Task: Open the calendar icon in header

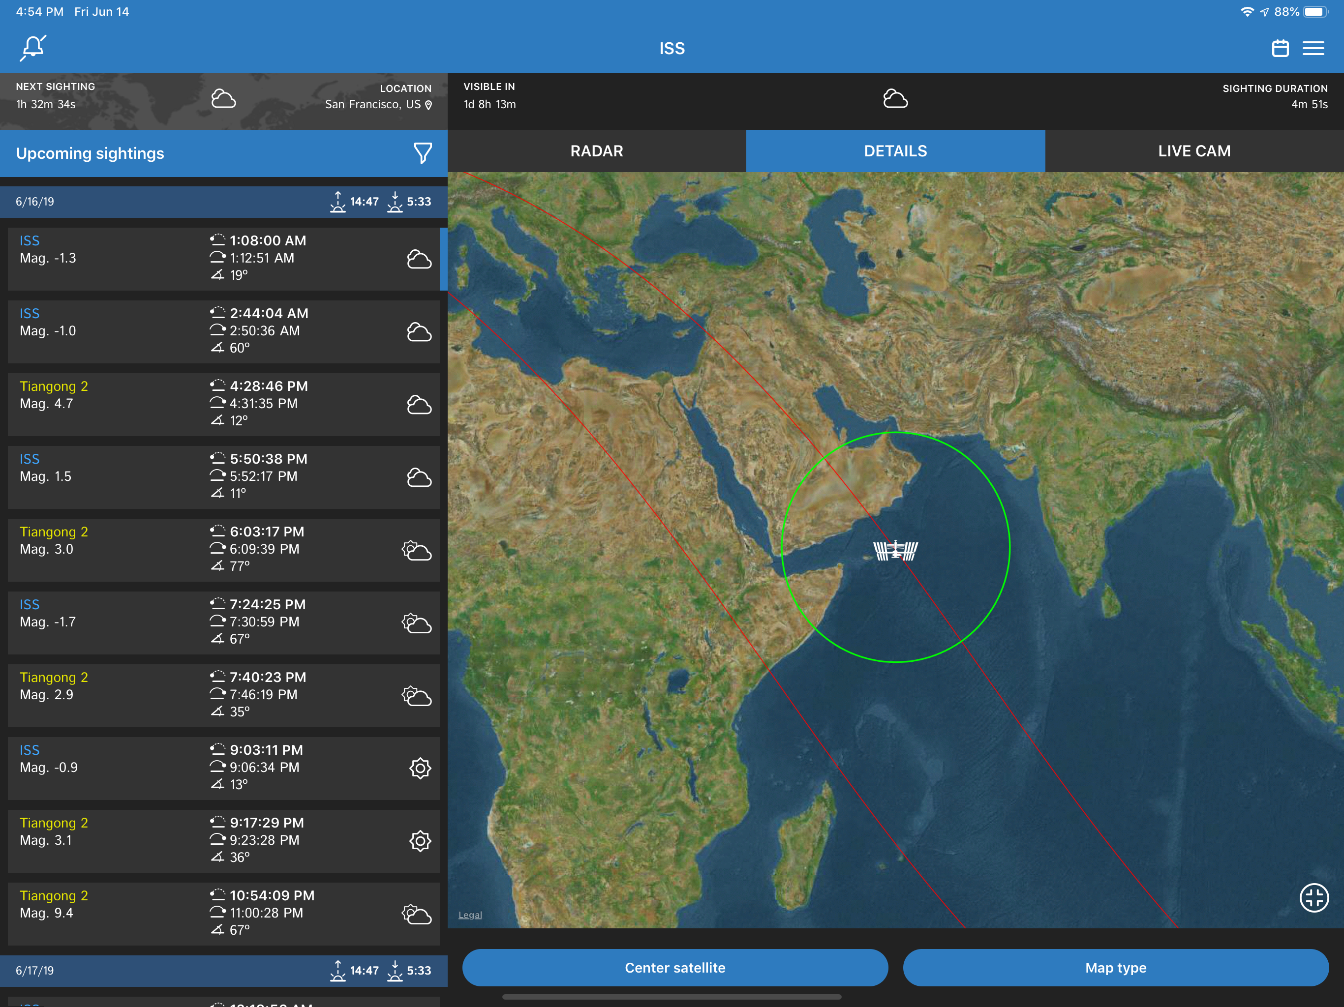Action: pos(1280,48)
